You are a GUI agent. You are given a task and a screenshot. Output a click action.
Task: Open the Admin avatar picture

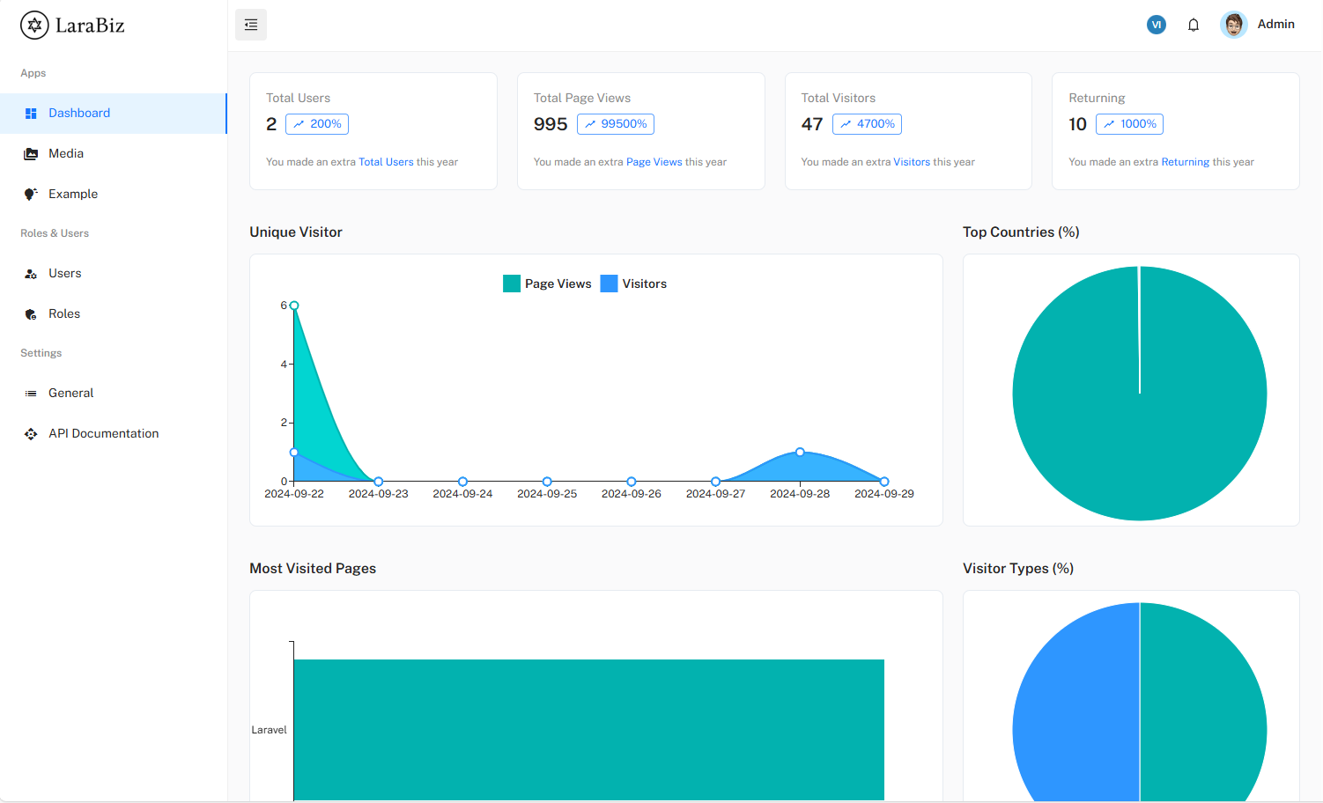point(1234,25)
